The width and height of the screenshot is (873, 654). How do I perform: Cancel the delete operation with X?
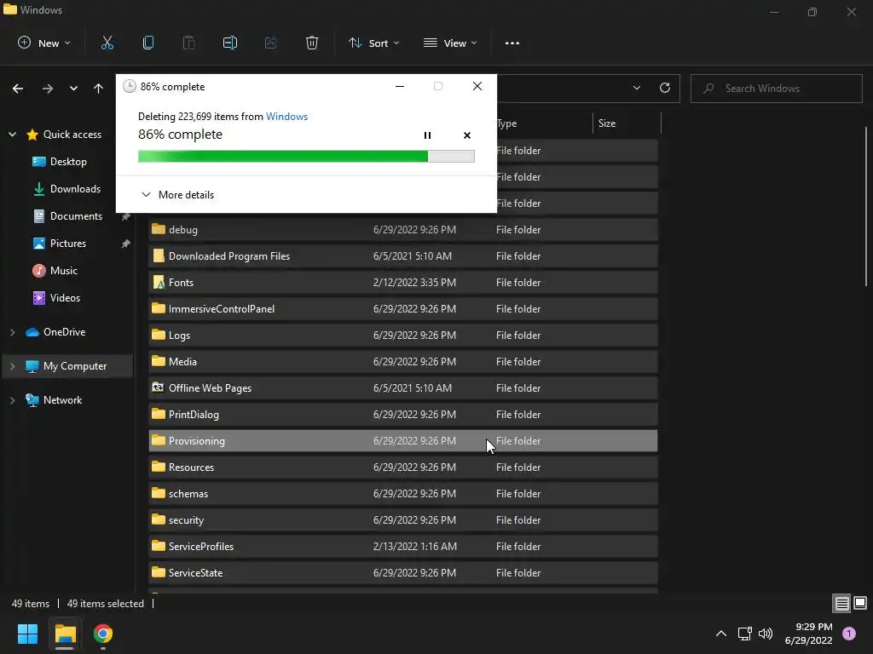coord(467,135)
